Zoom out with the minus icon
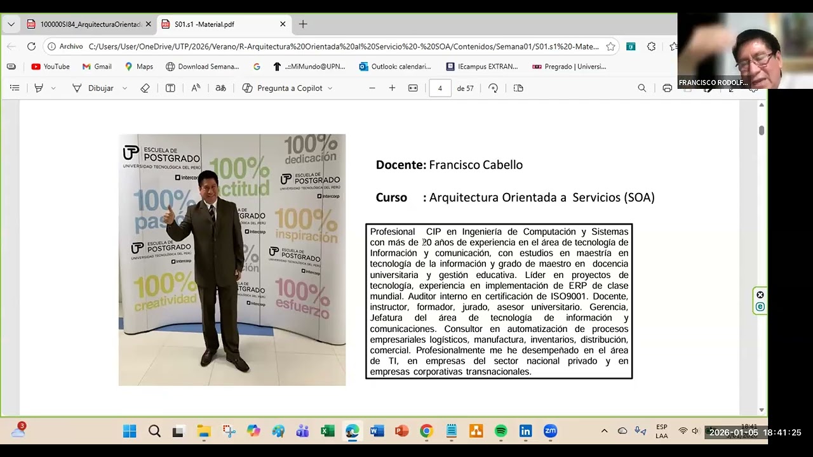Viewport: 813px width, 457px height. [x=372, y=88]
